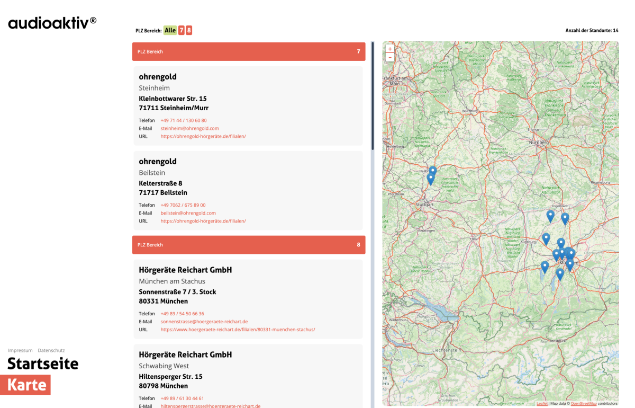Open ohrengold Steinheim website URL
The width and height of the screenshot is (635, 408).
[x=203, y=136]
